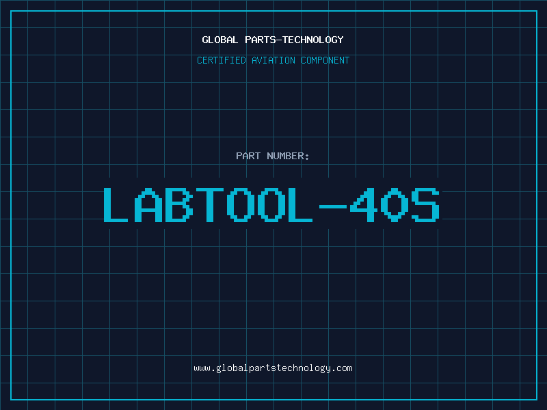547x410 pixels.
Task: Select the part number 'LABTOOL-40S'
Action: click(x=271, y=205)
